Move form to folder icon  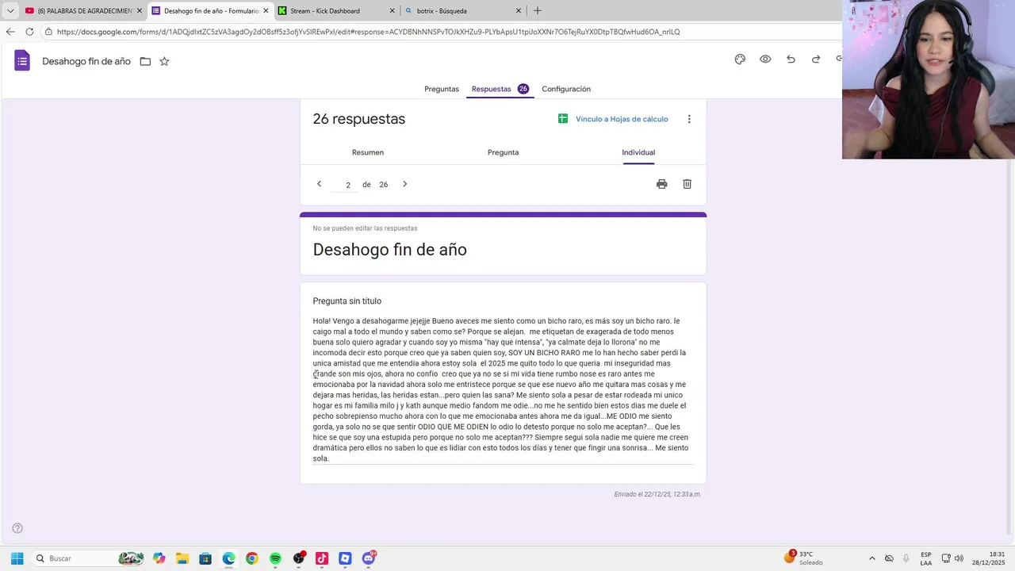145,61
